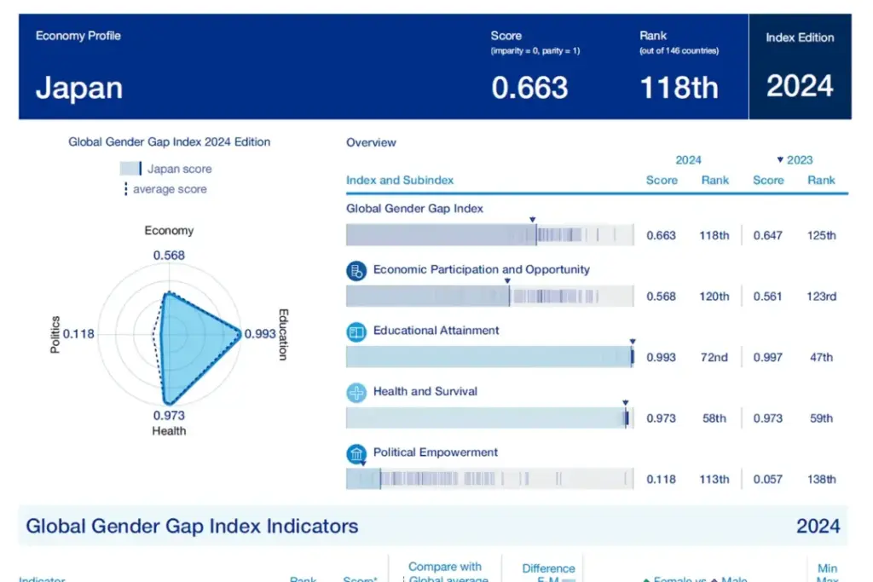Click the Japan economy profile title
The height and width of the screenshot is (582, 873).
pos(79,88)
